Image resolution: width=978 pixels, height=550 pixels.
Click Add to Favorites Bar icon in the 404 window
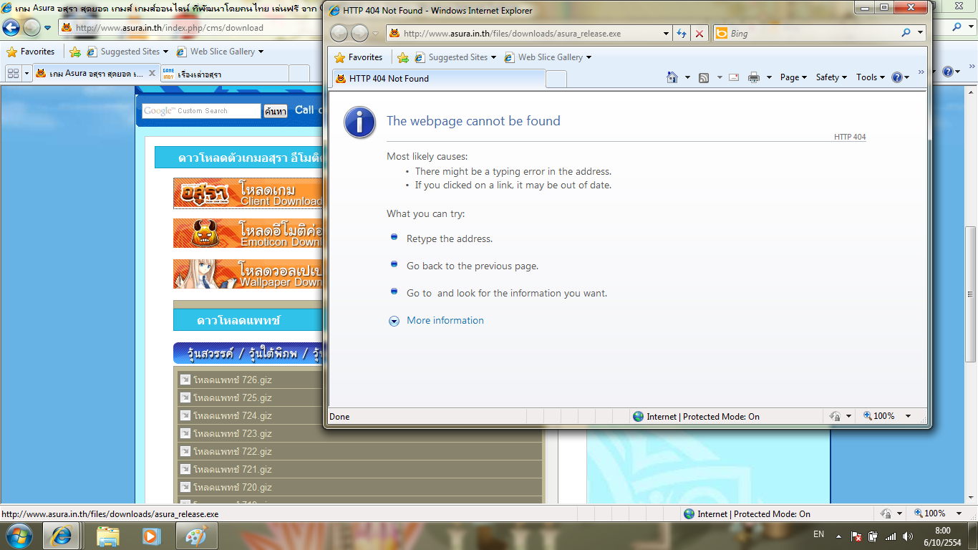pos(403,57)
